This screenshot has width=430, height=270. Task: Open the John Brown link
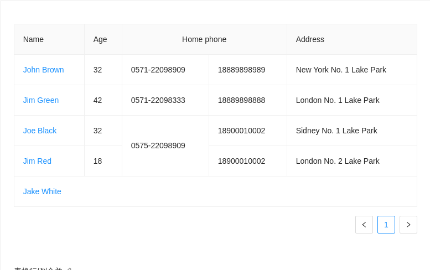point(44,70)
